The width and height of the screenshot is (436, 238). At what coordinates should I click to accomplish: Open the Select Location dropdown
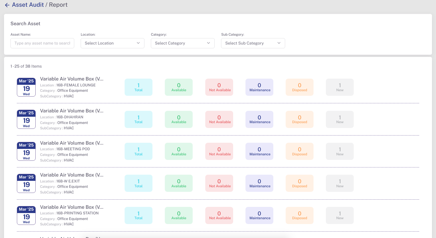point(112,43)
